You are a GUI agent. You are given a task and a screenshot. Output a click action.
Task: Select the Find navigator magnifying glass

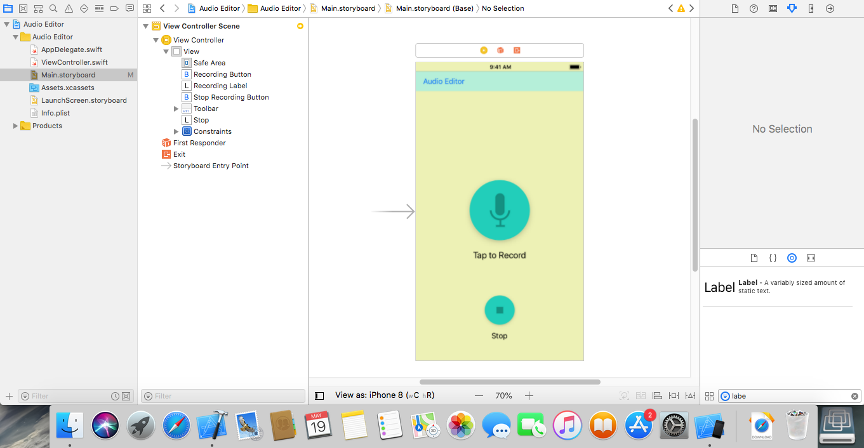[53, 8]
